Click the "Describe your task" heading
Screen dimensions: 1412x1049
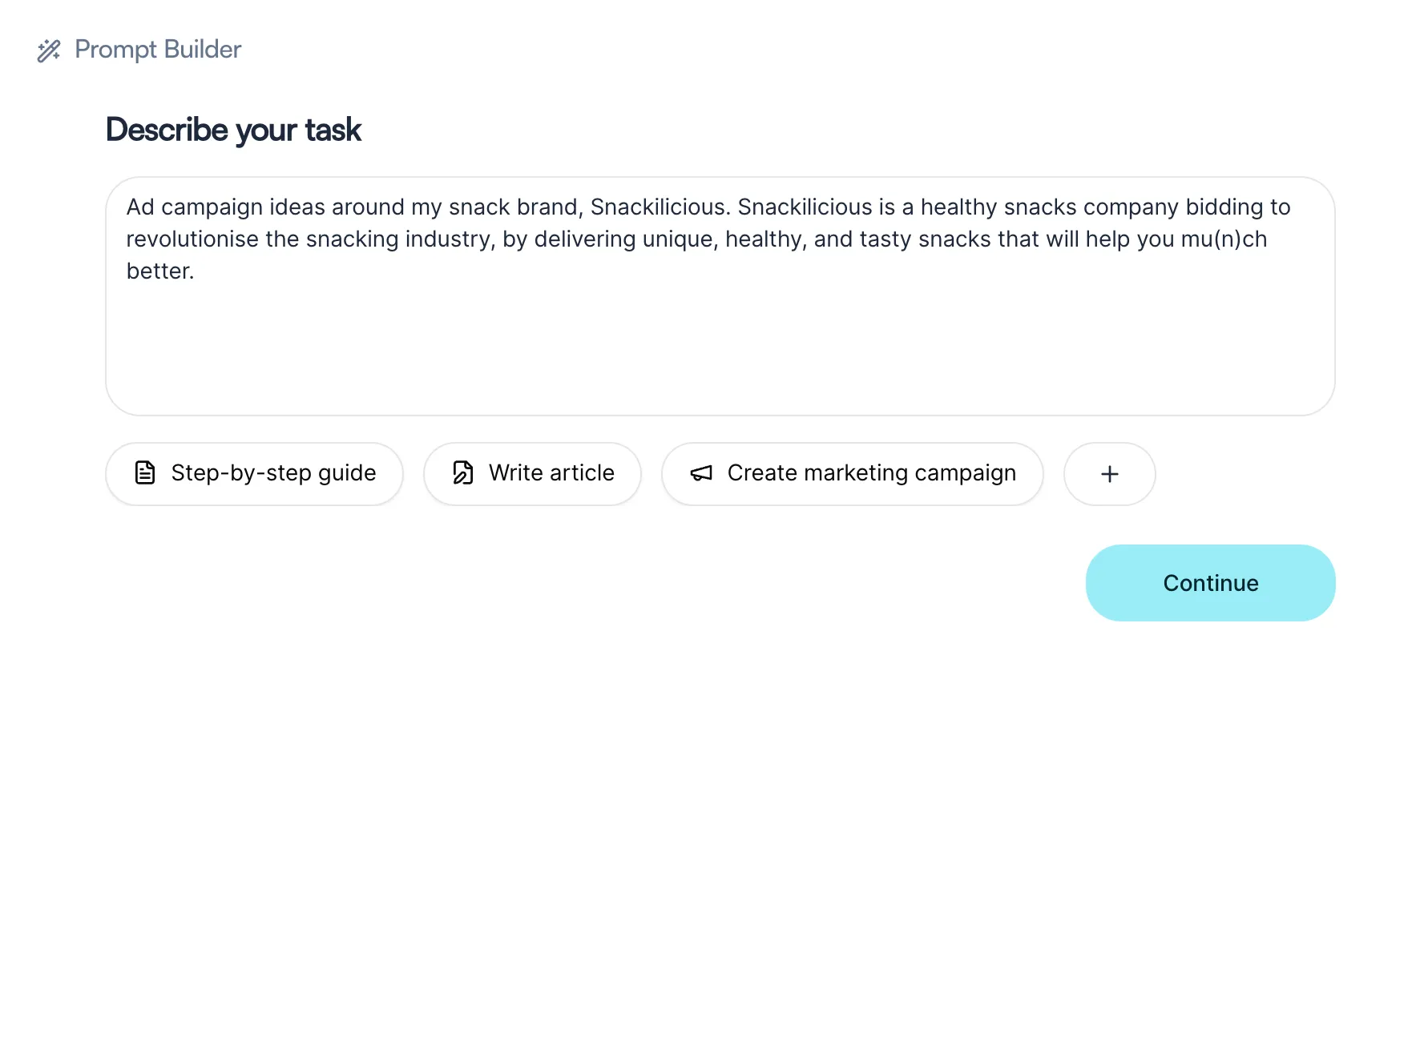[x=233, y=130]
